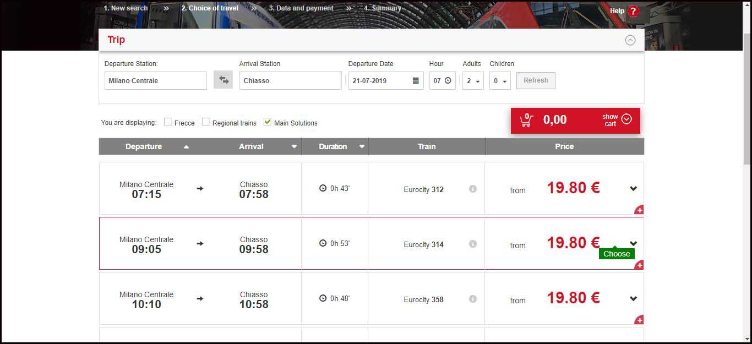The image size is (752, 344).
Task: Click info icon for Eurocity 312
Action: coord(472,189)
